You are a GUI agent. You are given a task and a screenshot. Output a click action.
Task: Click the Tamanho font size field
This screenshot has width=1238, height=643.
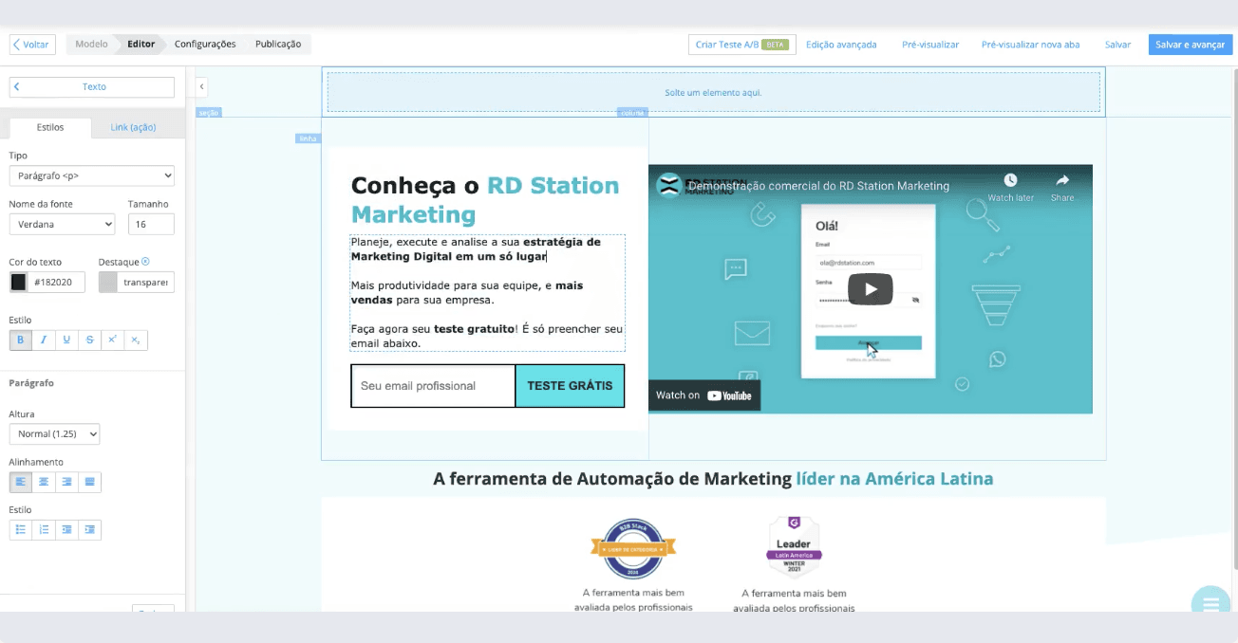[151, 224]
